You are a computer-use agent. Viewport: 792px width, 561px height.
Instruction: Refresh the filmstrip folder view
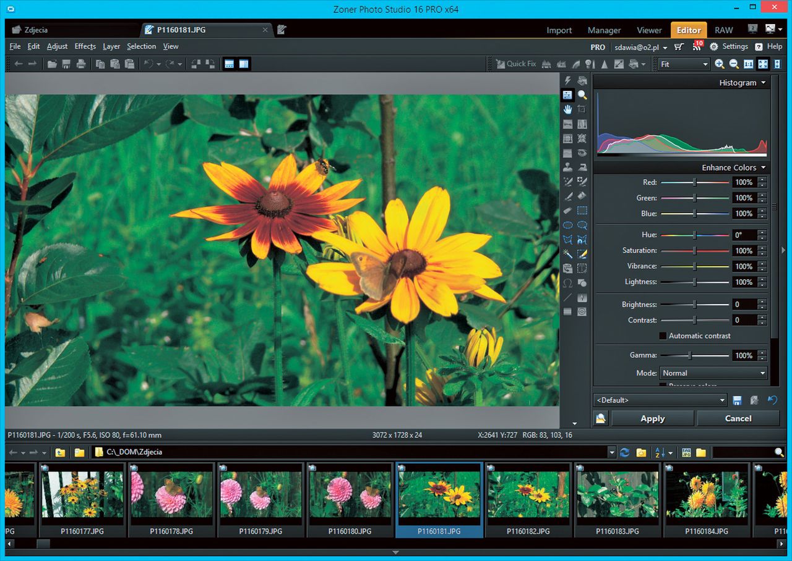[625, 452]
